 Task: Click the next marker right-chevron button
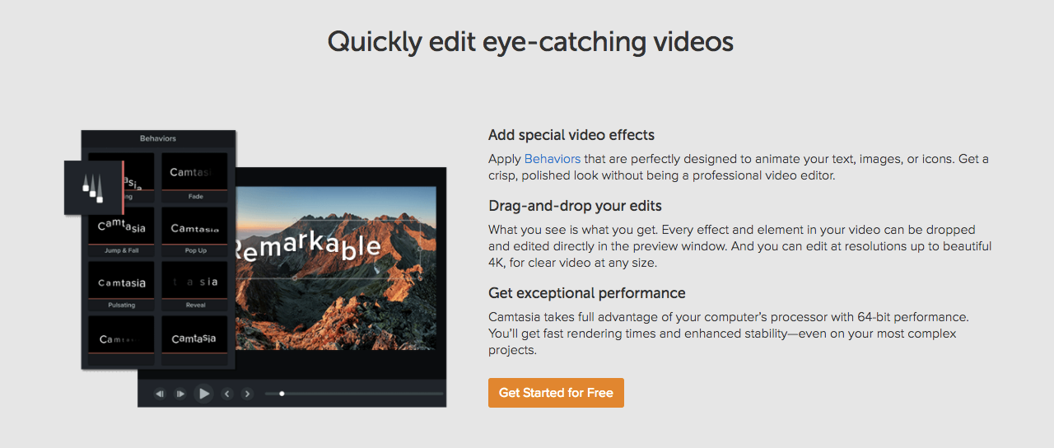(x=247, y=394)
